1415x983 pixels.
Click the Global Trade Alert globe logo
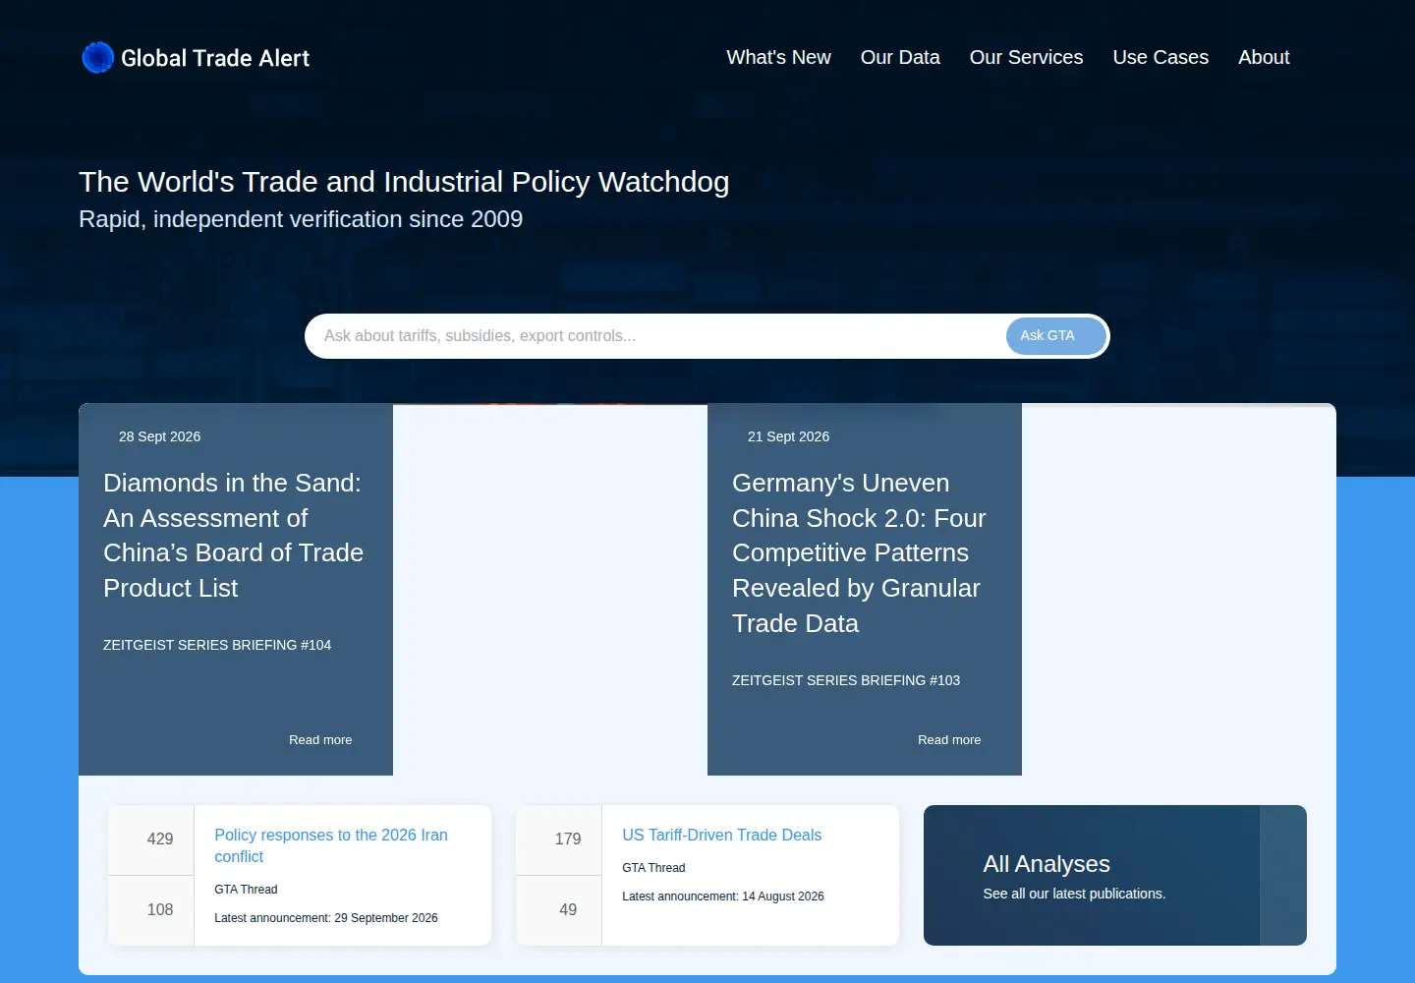click(x=97, y=58)
